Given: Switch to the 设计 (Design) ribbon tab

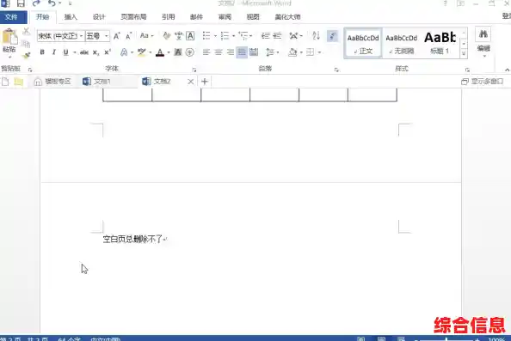Looking at the screenshot, I should (x=99, y=17).
